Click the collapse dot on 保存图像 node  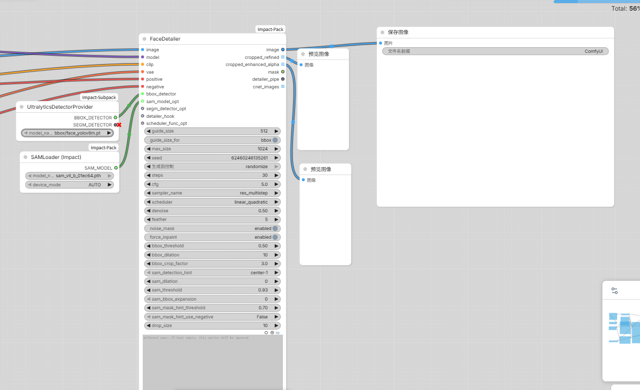point(382,32)
